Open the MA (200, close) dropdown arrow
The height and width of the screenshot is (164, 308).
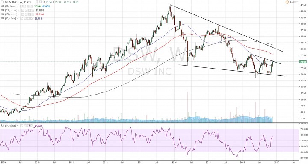19,10
